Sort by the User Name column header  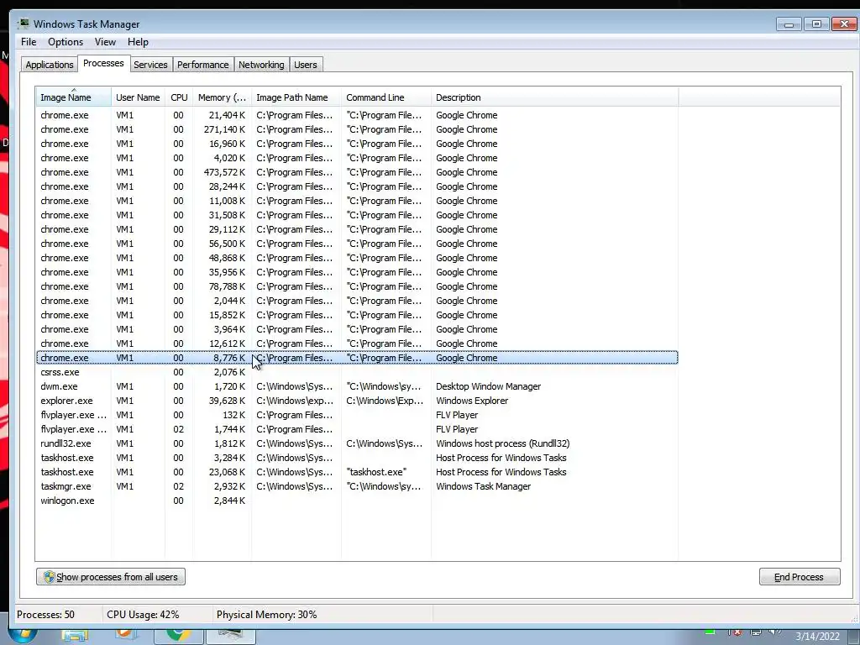point(138,97)
